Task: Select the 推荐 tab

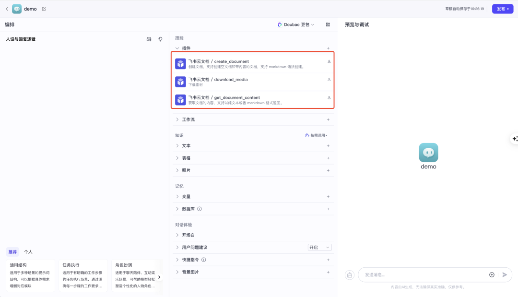Action: pyautogui.click(x=12, y=252)
